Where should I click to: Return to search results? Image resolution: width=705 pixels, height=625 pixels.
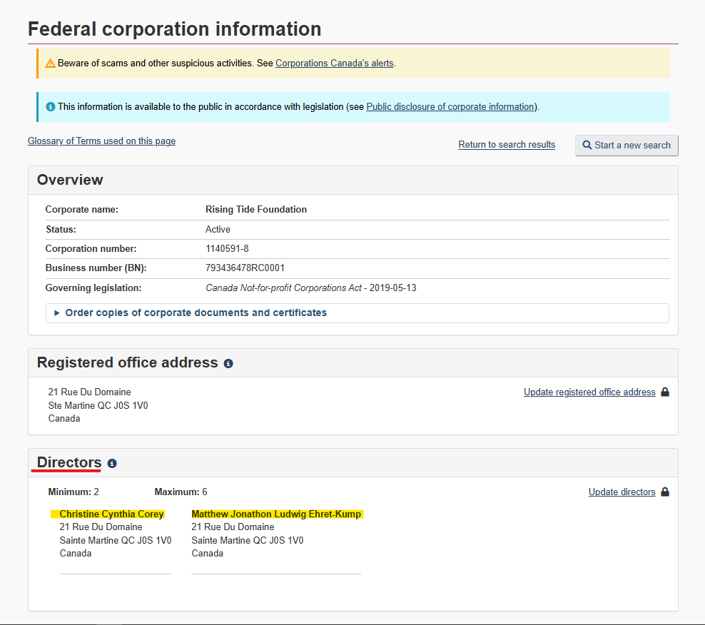tap(507, 145)
